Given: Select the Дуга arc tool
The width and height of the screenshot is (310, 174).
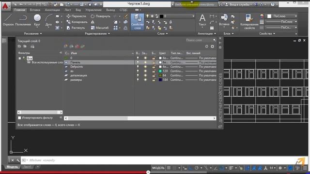Looking at the screenshot, I should point(48,20).
